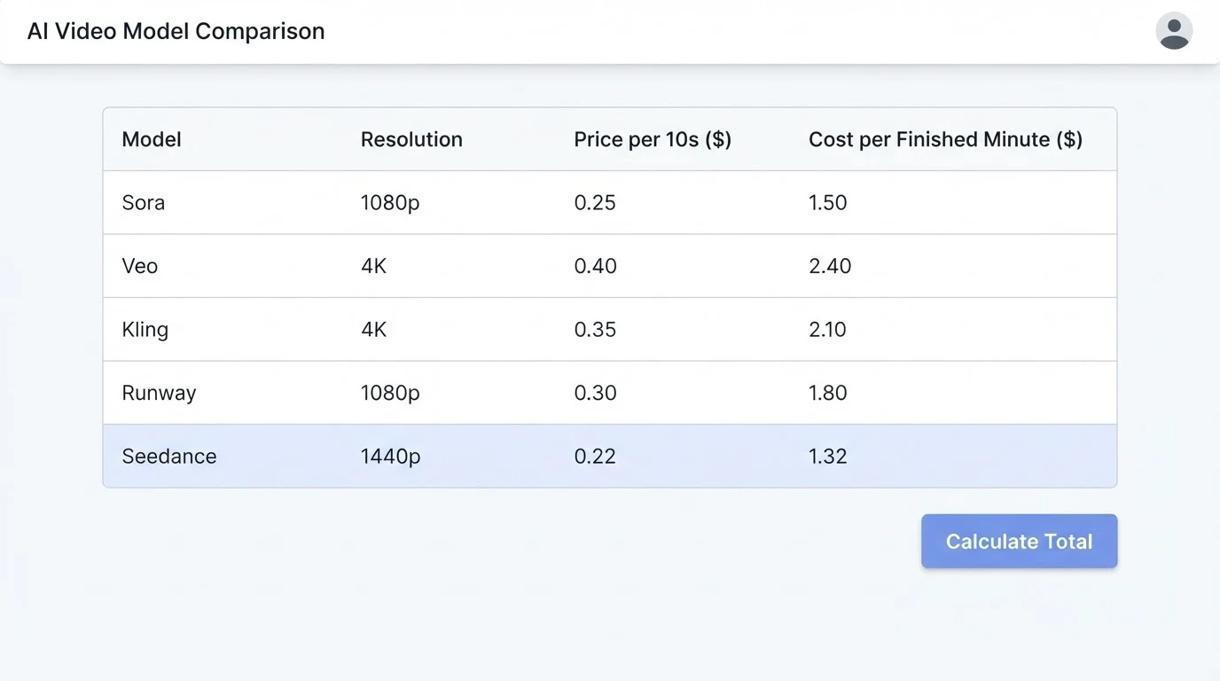
Task: Click the Price per 10s ($) header
Action: (653, 139)
